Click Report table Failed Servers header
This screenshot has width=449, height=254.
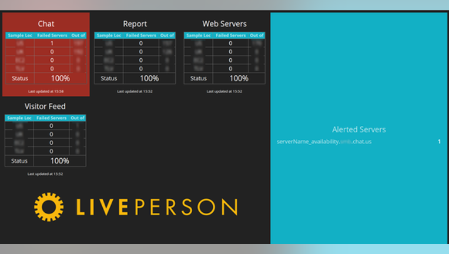coord(141,35)
